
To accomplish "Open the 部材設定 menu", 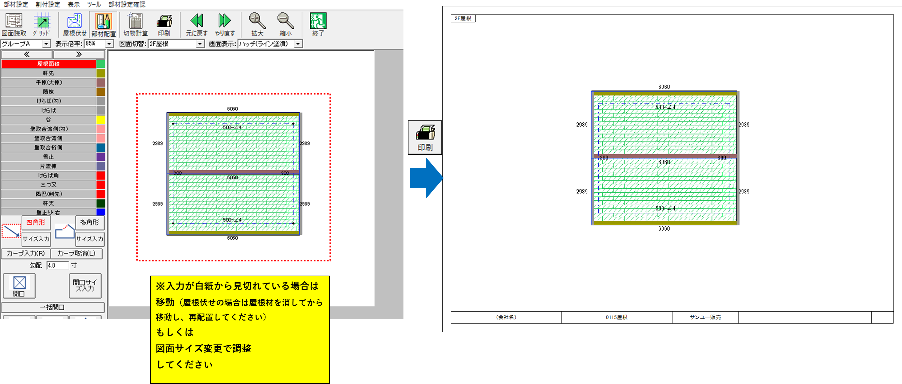I will tap(16, 4).
